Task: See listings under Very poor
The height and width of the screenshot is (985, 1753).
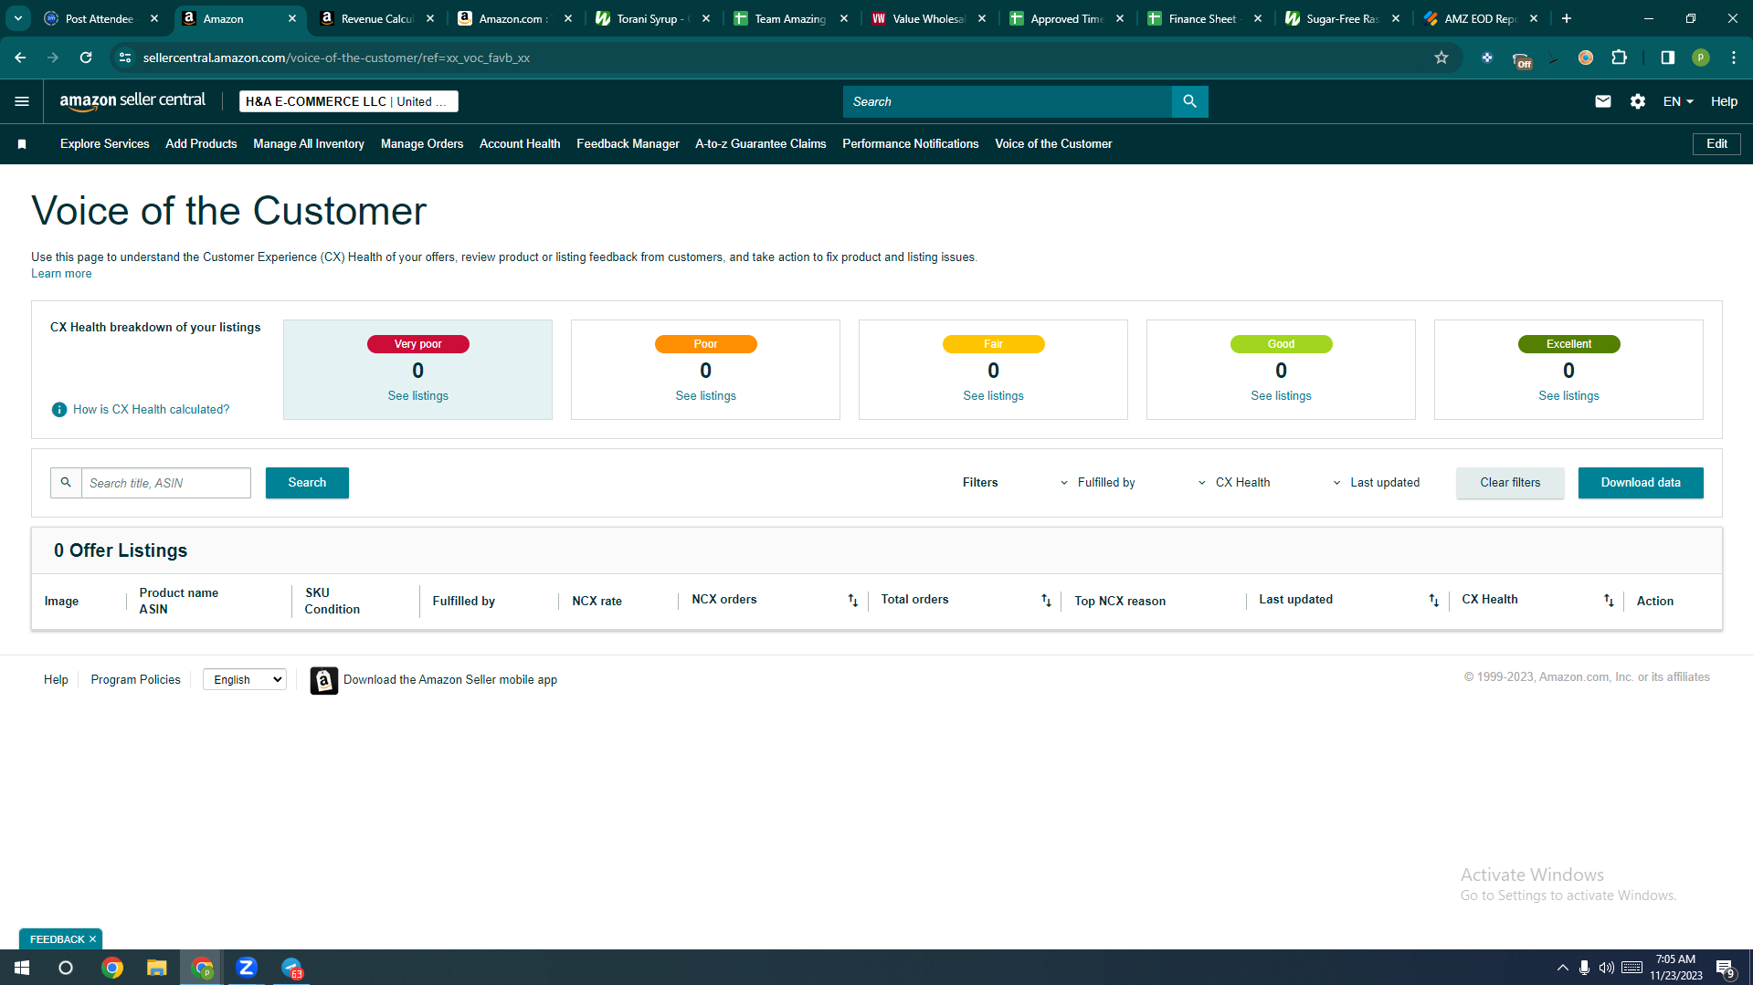Action: (x=418, y=396)
